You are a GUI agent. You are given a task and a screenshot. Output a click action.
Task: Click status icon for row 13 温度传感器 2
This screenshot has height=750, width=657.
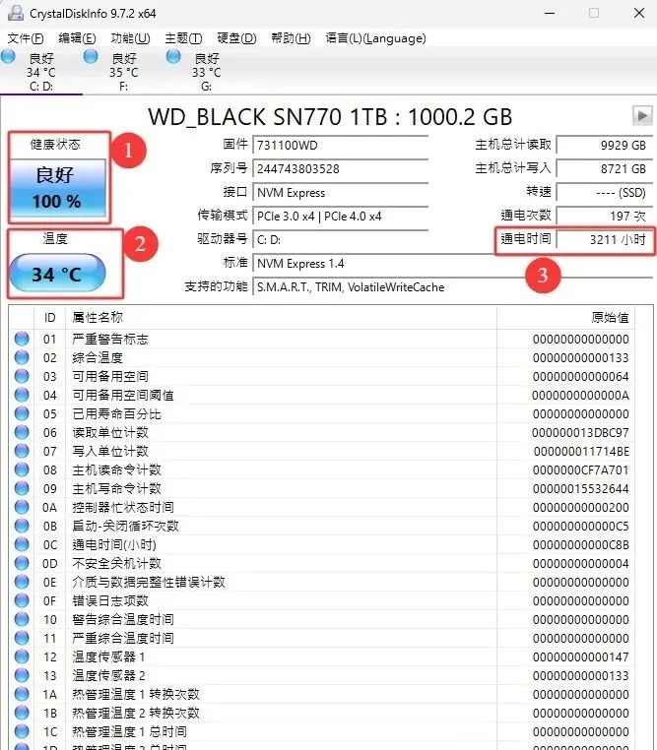22,675
